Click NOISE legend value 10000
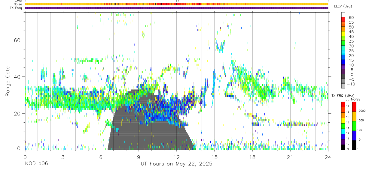369x170 pixels. point(362,111)
